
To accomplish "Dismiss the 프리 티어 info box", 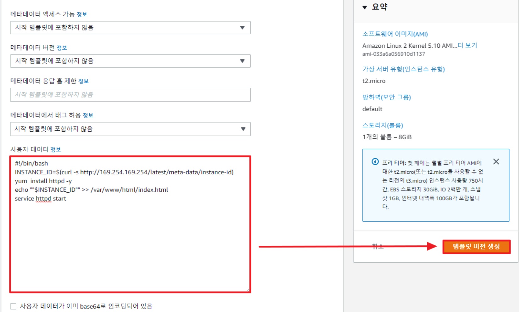I will (x=496, y=161).
